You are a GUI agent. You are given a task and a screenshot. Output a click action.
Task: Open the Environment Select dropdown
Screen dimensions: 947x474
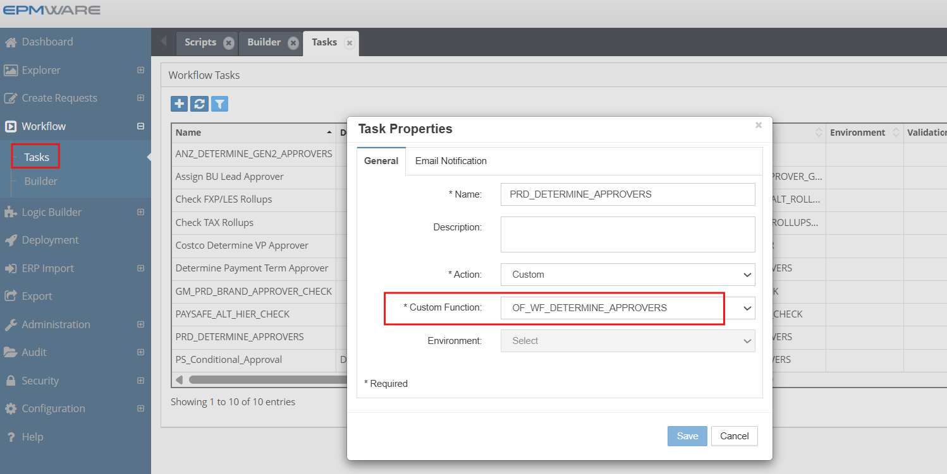pyautogui.click(x=747, y=341)
